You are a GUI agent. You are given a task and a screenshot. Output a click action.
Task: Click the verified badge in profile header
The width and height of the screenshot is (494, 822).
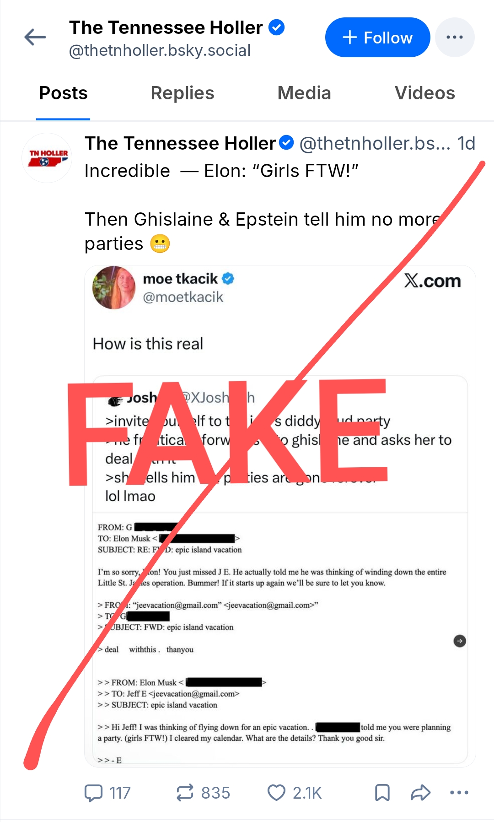pos(276,27)
